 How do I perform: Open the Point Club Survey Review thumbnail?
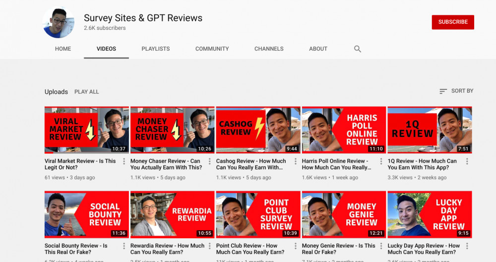coord(258,214)
